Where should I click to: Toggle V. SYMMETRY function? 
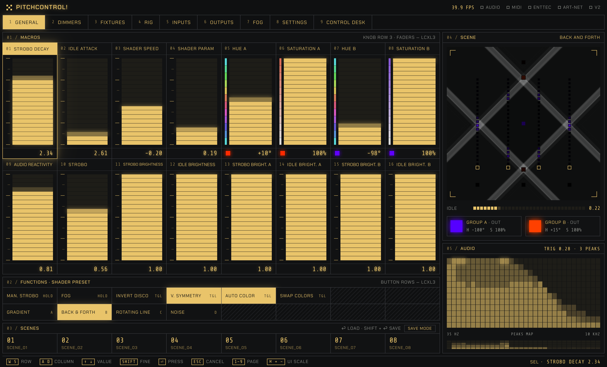pos(194,296)
